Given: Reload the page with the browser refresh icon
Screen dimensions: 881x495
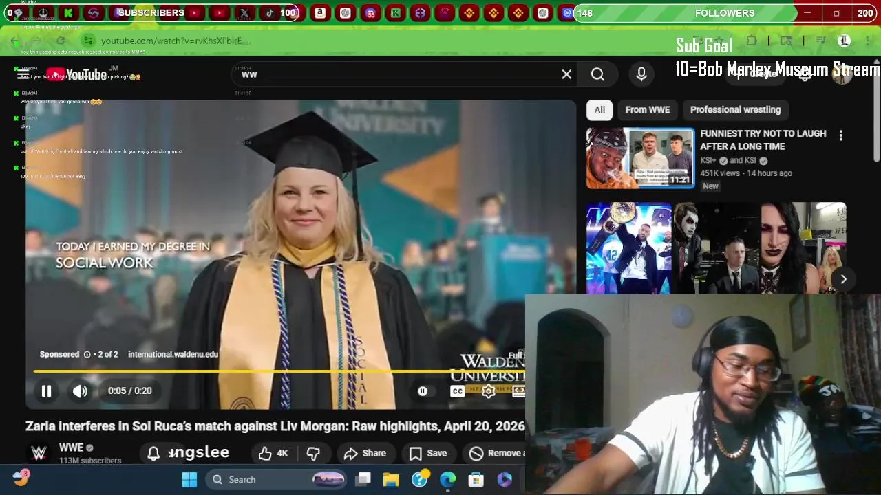Looking at the screenshot, I should (x=61, y=41).
